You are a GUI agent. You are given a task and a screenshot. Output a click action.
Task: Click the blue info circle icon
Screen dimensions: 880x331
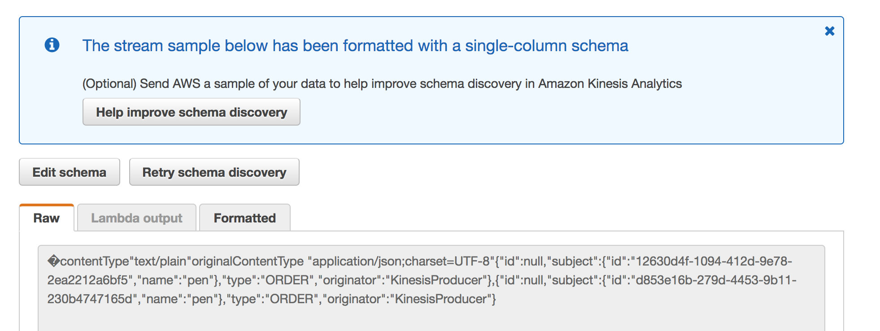52,45
